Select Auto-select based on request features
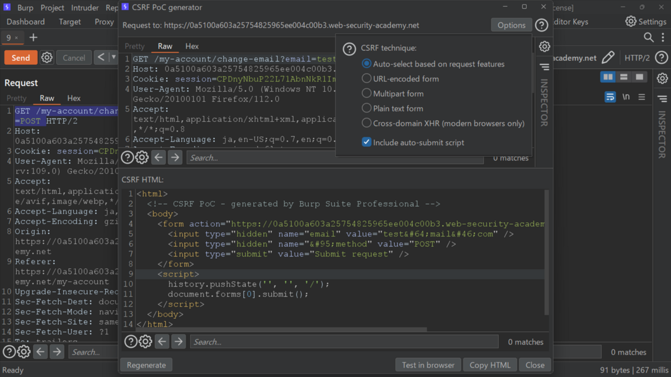The width and height of the screenshot is (671, 377). [x=433, y=64]
